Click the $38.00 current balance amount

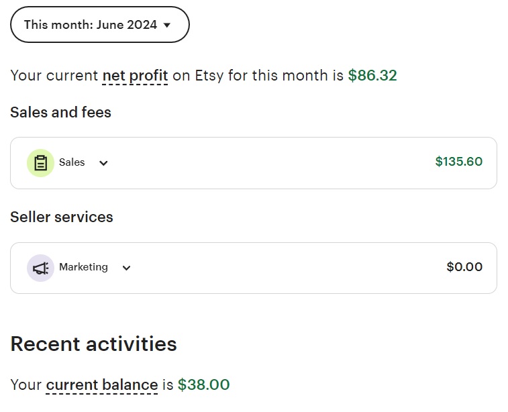(203, 385)
